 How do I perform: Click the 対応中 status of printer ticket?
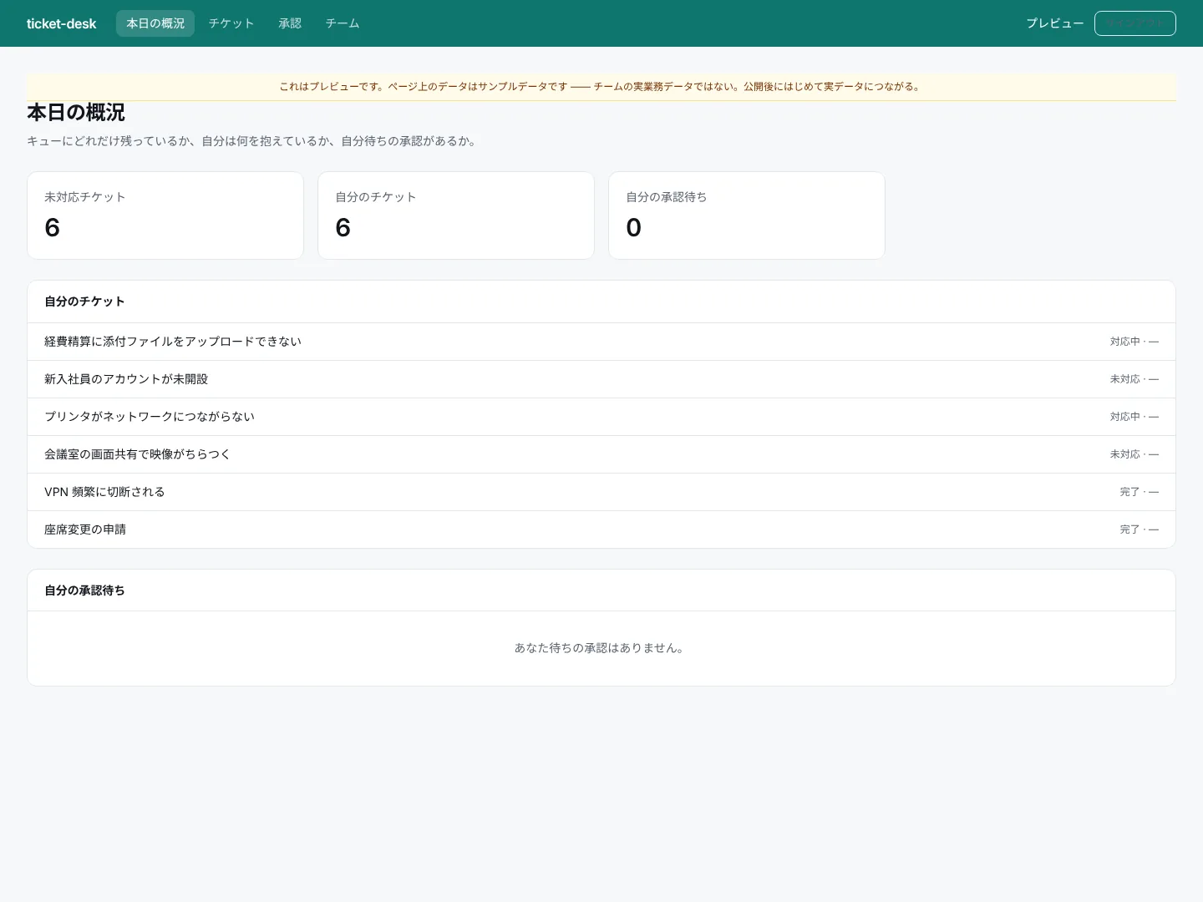(1124, 417)
